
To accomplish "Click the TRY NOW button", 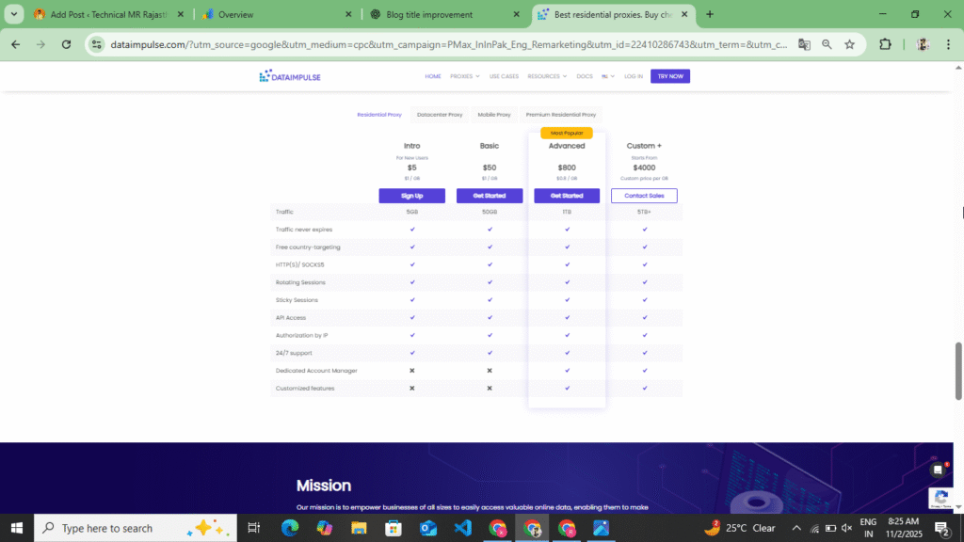I will click(x=669, y=76).
